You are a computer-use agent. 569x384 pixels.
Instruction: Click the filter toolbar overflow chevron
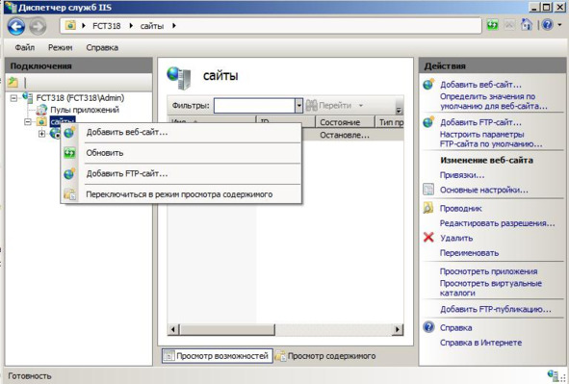point(399,111)
